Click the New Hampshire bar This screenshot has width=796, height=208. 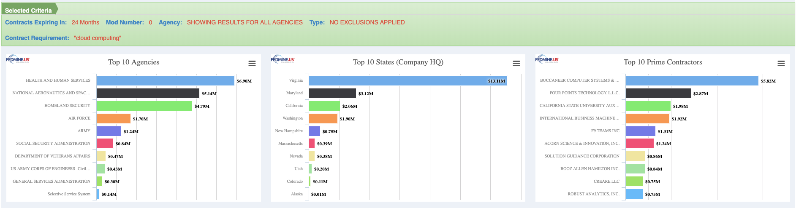315,131
